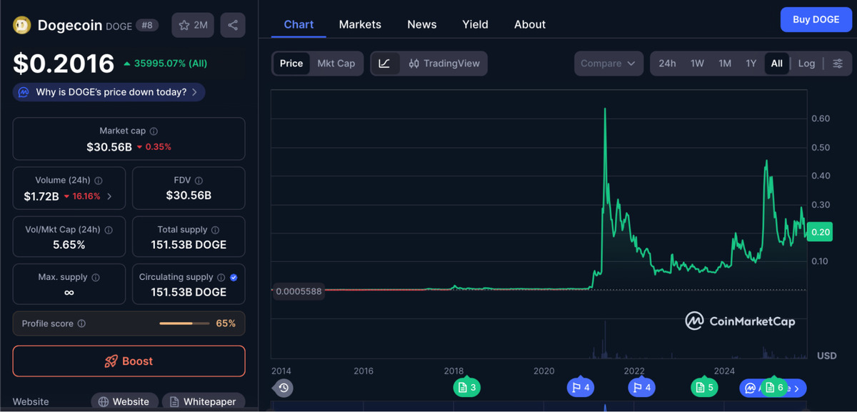Open the Yield tab
This screenshot has width=857, height=412.
click(475, 24)
